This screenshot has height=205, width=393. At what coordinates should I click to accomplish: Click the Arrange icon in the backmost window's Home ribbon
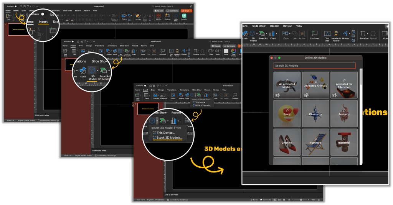coord(138,16)
